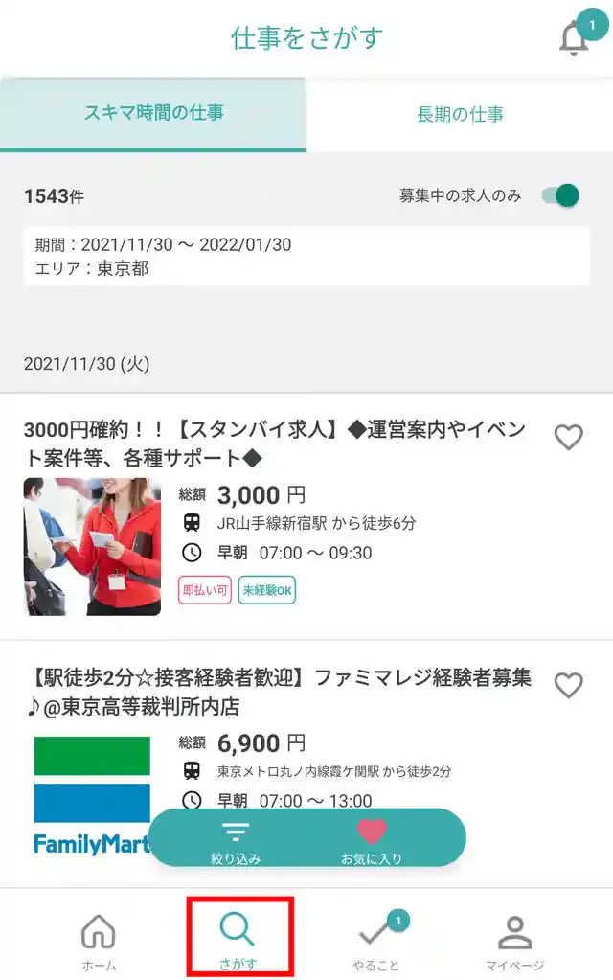Viewport: 613px width, 980px height.
Task: Favorite the ファミマレジ job with its heart
Action: 569,686
